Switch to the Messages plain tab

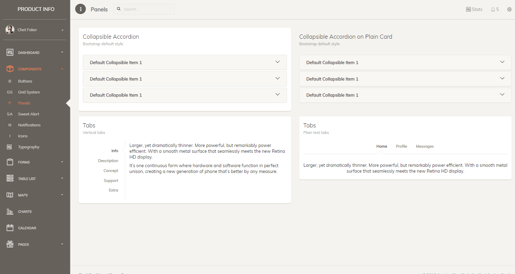pyautogui.click(x=425, y=146)
